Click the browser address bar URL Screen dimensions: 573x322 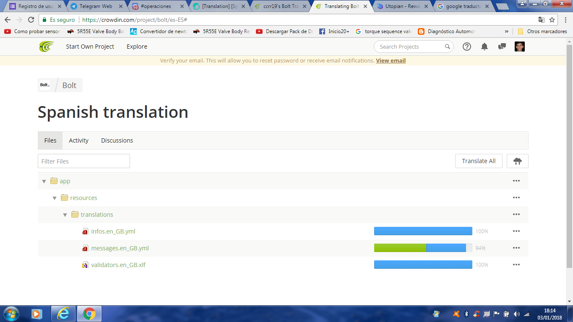pyautogui.click(x=134, y=20)
